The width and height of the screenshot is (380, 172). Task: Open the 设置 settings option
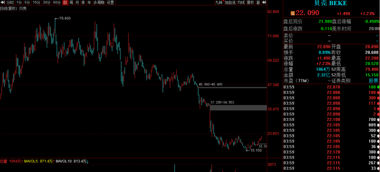pos(110,3)
